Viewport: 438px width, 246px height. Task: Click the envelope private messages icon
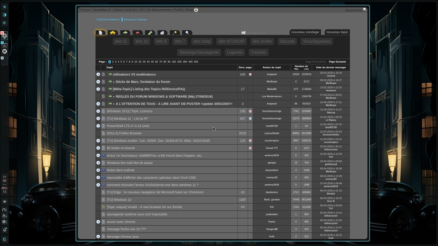pos(244,33)
